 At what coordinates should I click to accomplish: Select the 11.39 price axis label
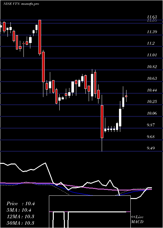coord(152,32)
